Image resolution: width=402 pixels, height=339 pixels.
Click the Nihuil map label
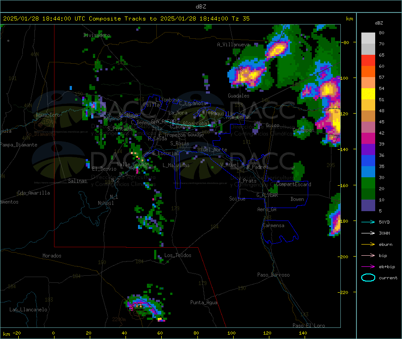[x=105, y=203]
